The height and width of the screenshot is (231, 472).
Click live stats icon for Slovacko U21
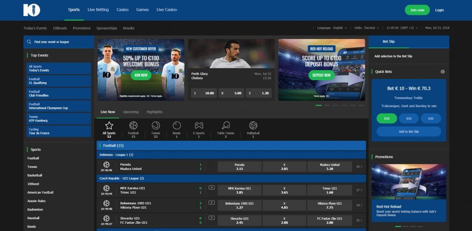[x=212, y=218]
